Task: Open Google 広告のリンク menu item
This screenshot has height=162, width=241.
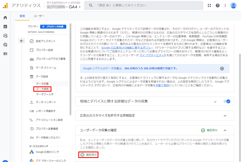Action: click(x=47, y=152)
